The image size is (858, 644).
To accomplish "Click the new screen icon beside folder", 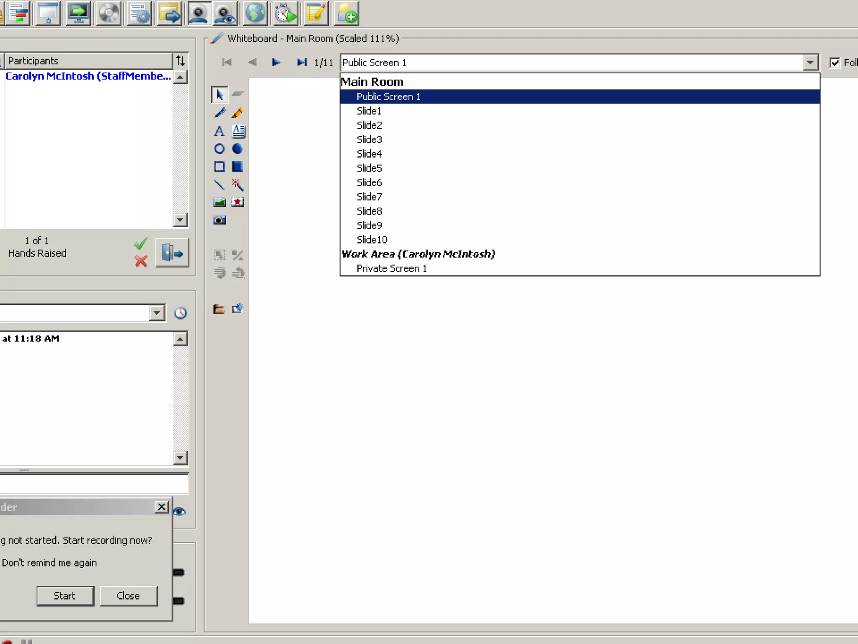I will 238,309.
